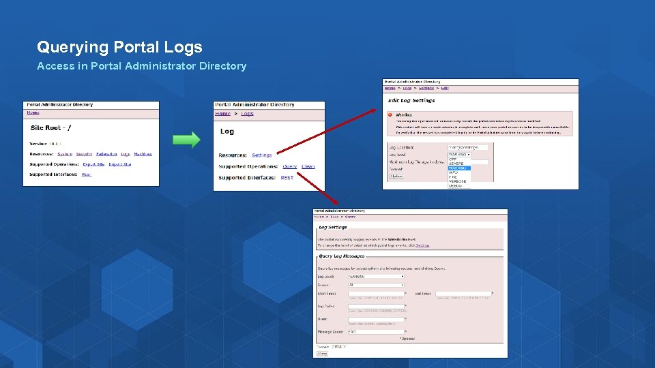The image size is (655, 368).
Task: Click the End Time input field
Action: click(x=464, y=294)
